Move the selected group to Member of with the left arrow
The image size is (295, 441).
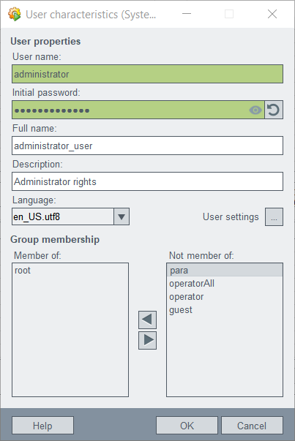click(147, 320)
